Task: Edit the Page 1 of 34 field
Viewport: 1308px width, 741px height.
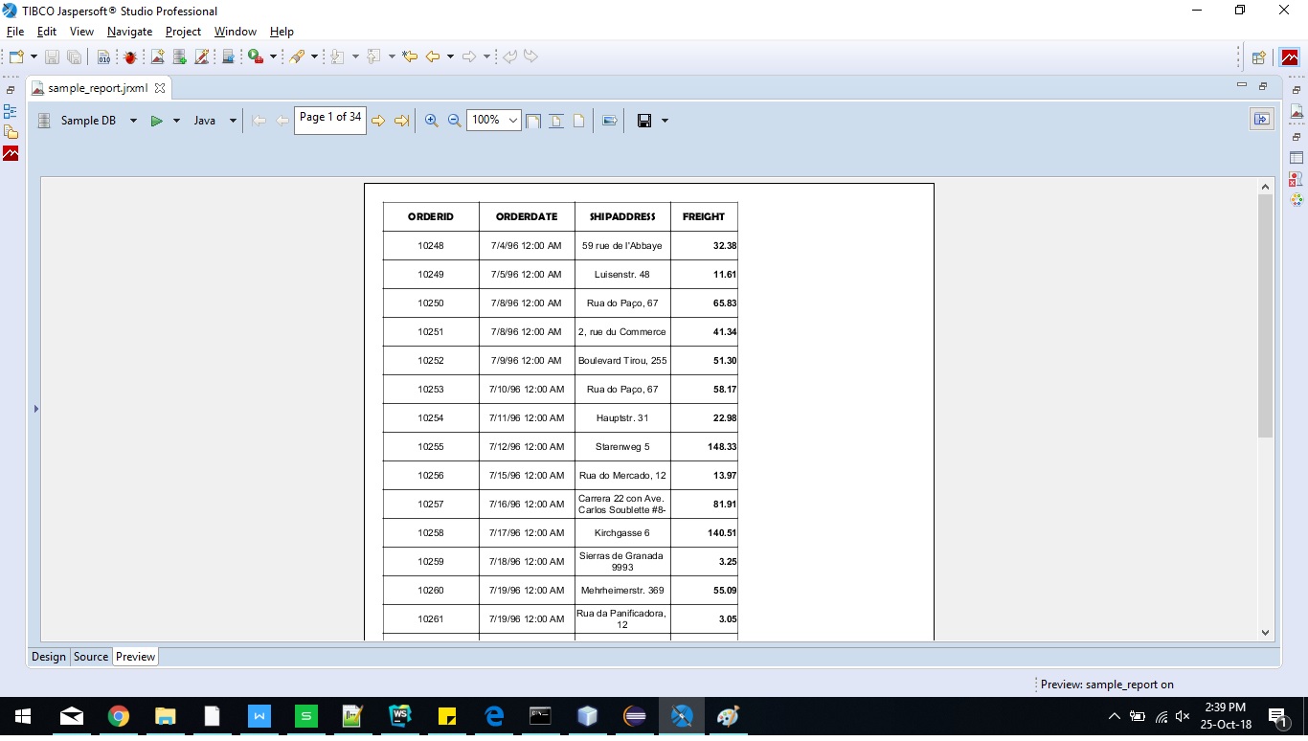Action: [x=329, y=117]
